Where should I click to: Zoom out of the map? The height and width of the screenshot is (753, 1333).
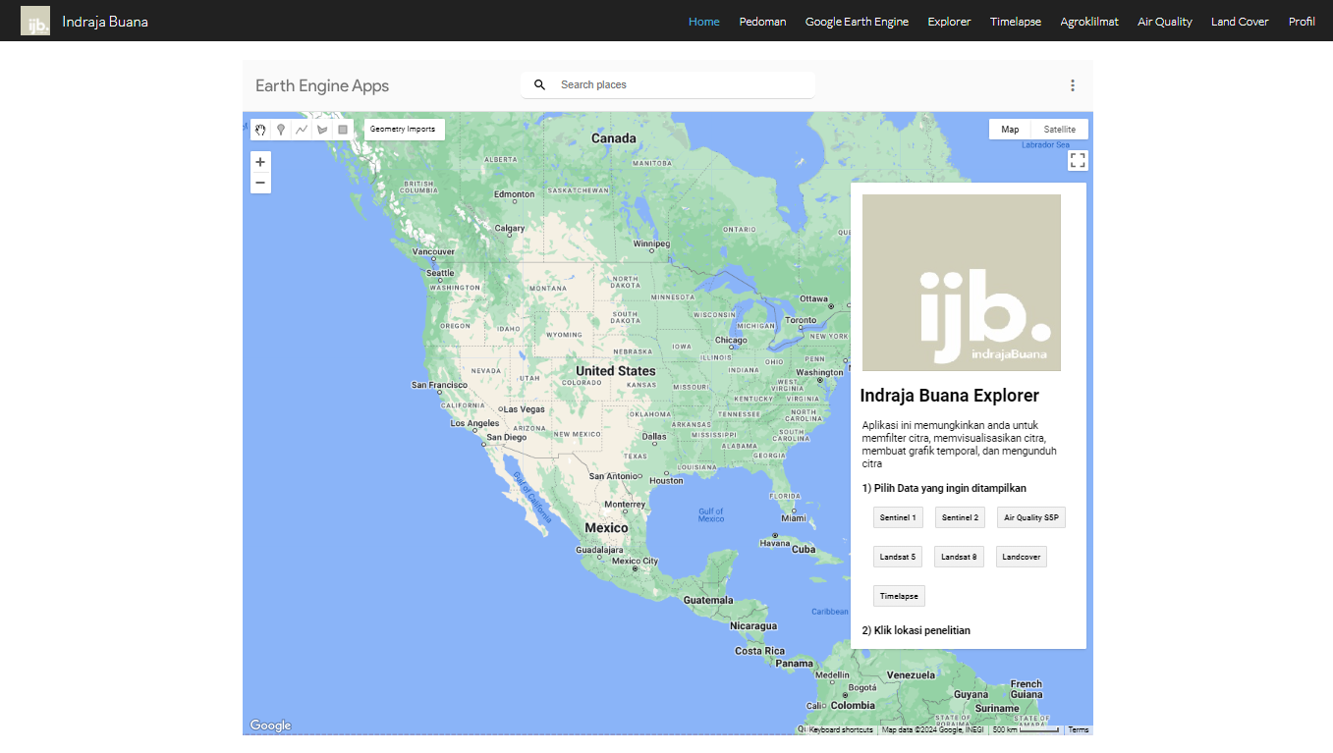click(x=260, y=183)
